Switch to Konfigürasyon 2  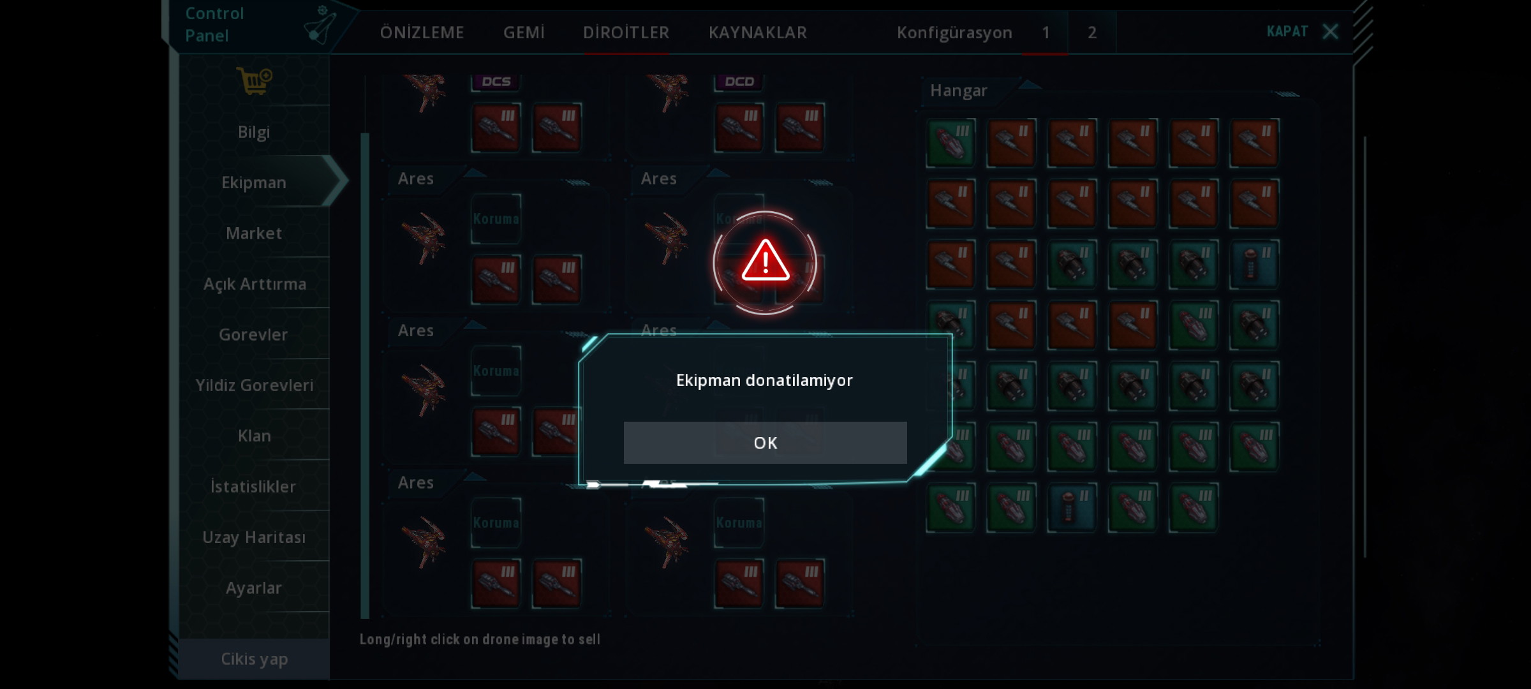(1092, 33)
